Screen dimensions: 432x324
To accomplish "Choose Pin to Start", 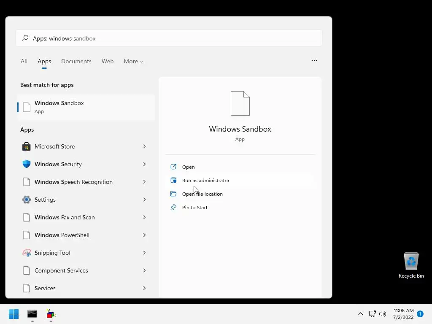I will coord(240,207).
